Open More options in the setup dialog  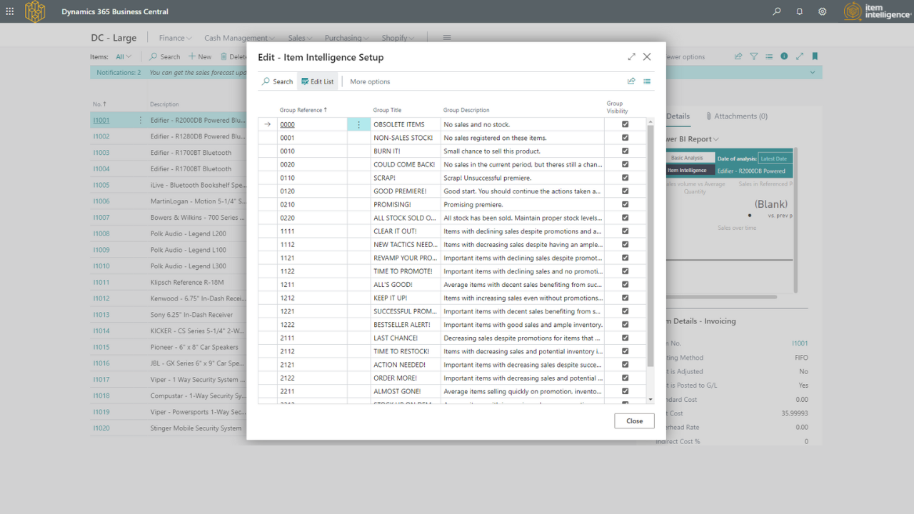370,81
